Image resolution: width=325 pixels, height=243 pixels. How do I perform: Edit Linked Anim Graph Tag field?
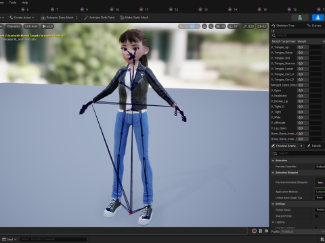[x=320, y=198]
